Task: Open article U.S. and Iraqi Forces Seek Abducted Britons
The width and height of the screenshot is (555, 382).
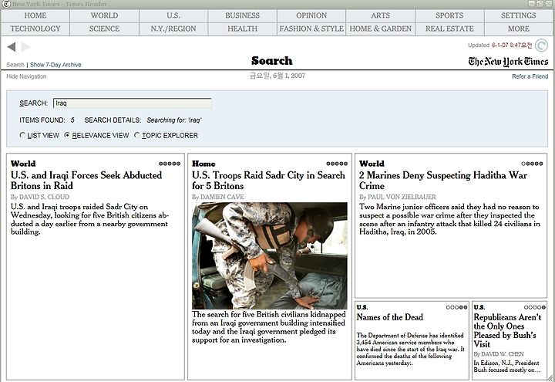Action: coord(86,181)
